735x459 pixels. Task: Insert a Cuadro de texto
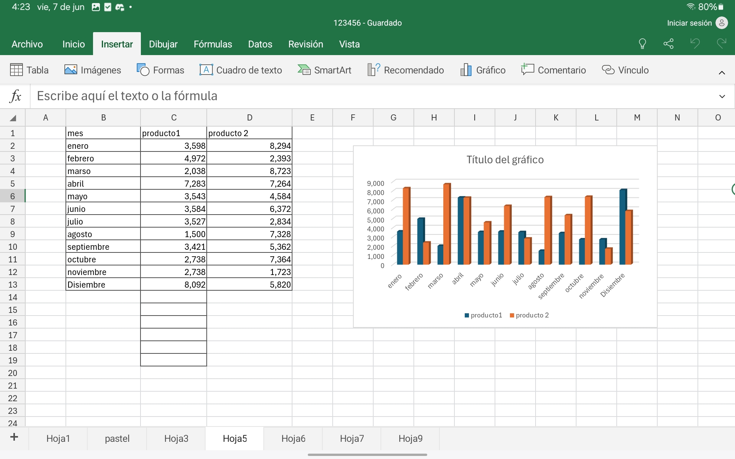click(x=241, y=70)
